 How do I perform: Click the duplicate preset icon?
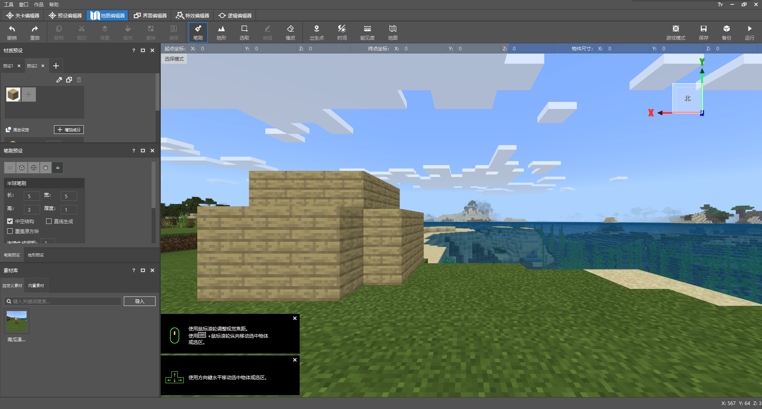(x=69, y=80)
